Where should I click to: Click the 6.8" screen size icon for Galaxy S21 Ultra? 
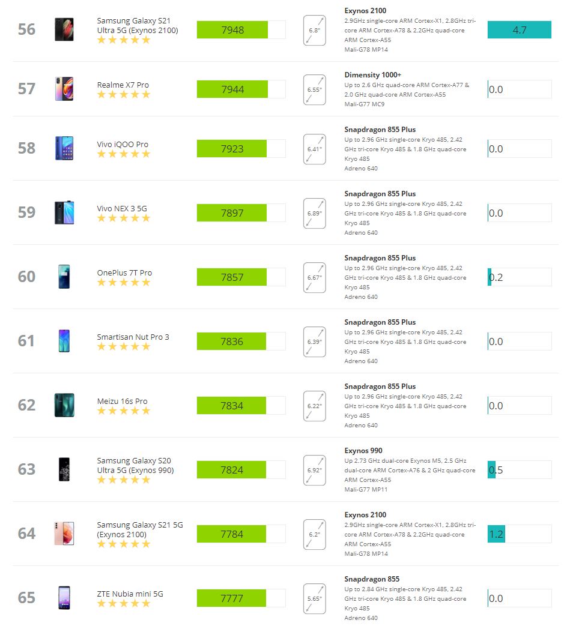click(x=315, y=31)
